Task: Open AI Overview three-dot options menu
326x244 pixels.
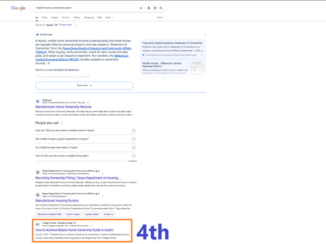Action: pos(205,35)
